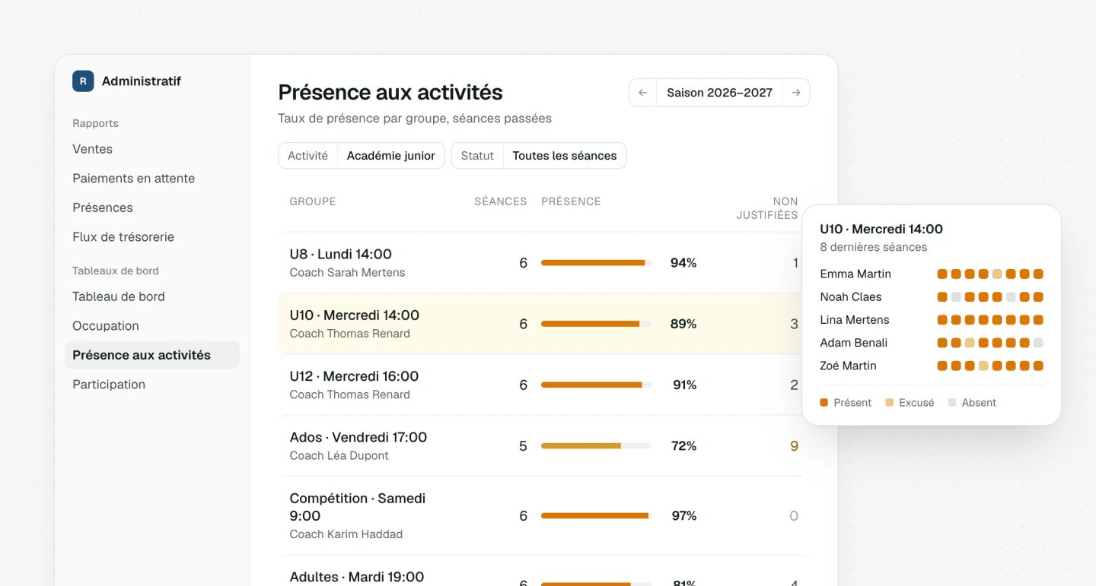The image size is (1096, 586).
Task: Open the Statut filter dropdown
Action: tap(539, 156)
